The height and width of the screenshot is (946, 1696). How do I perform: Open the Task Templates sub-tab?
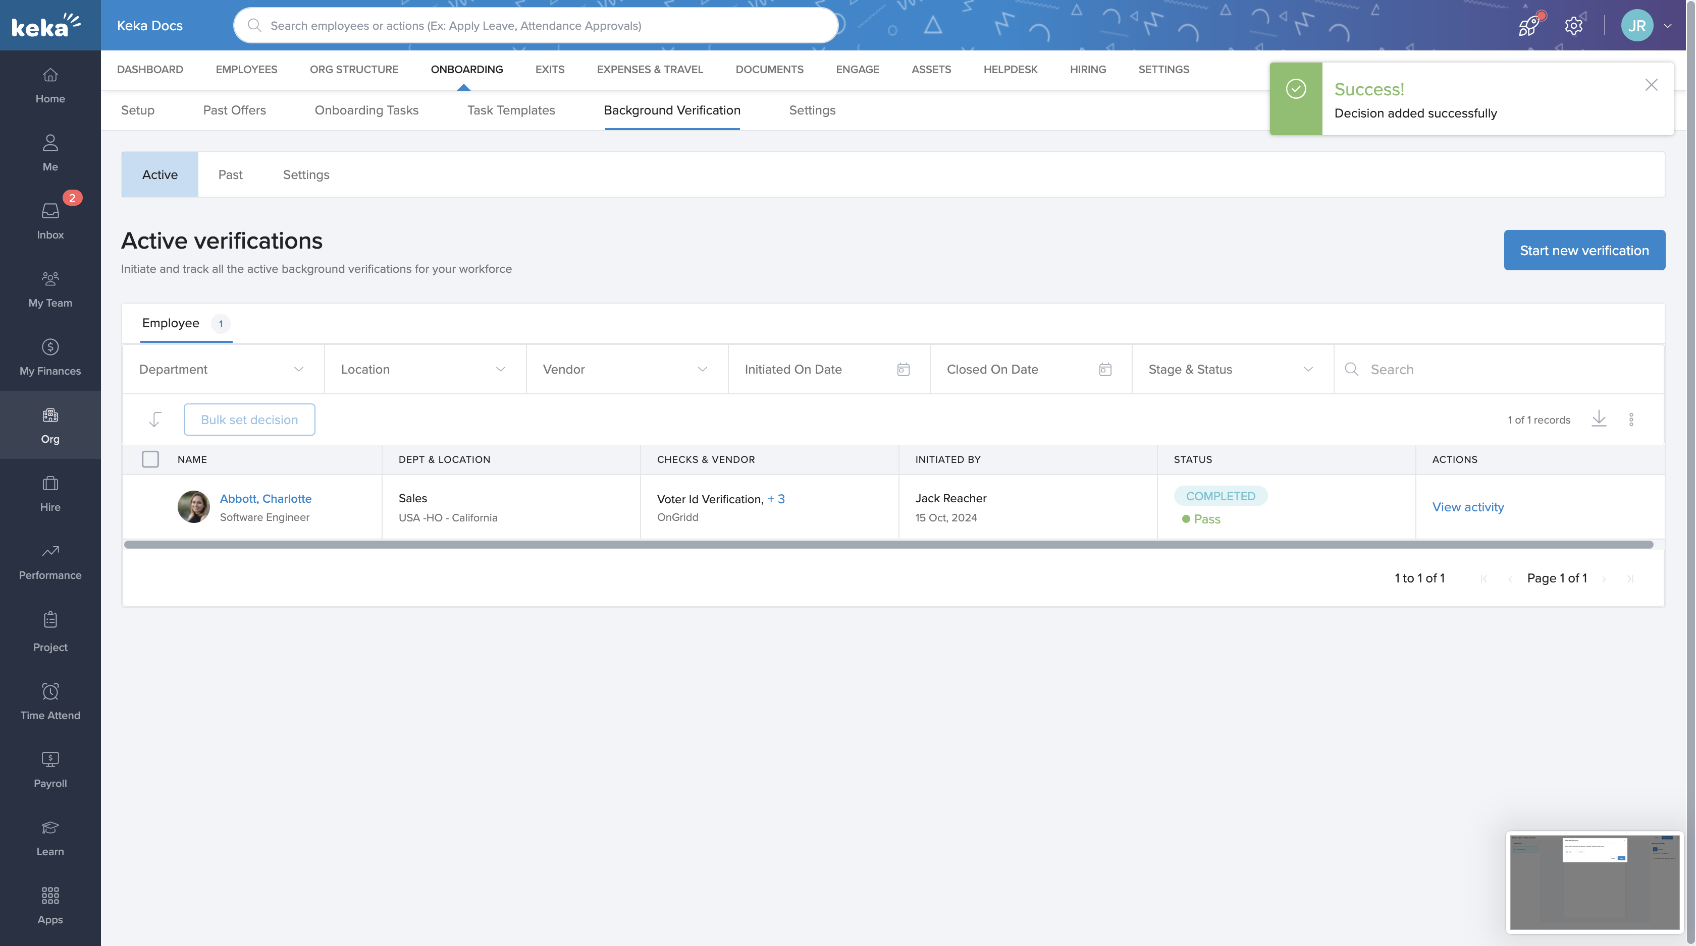(x=511, y=110)
